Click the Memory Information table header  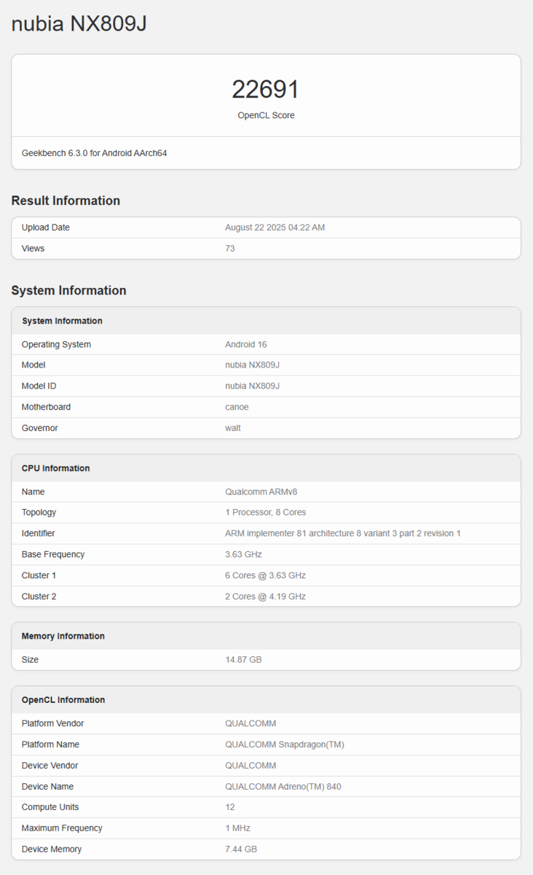point(63,636)
